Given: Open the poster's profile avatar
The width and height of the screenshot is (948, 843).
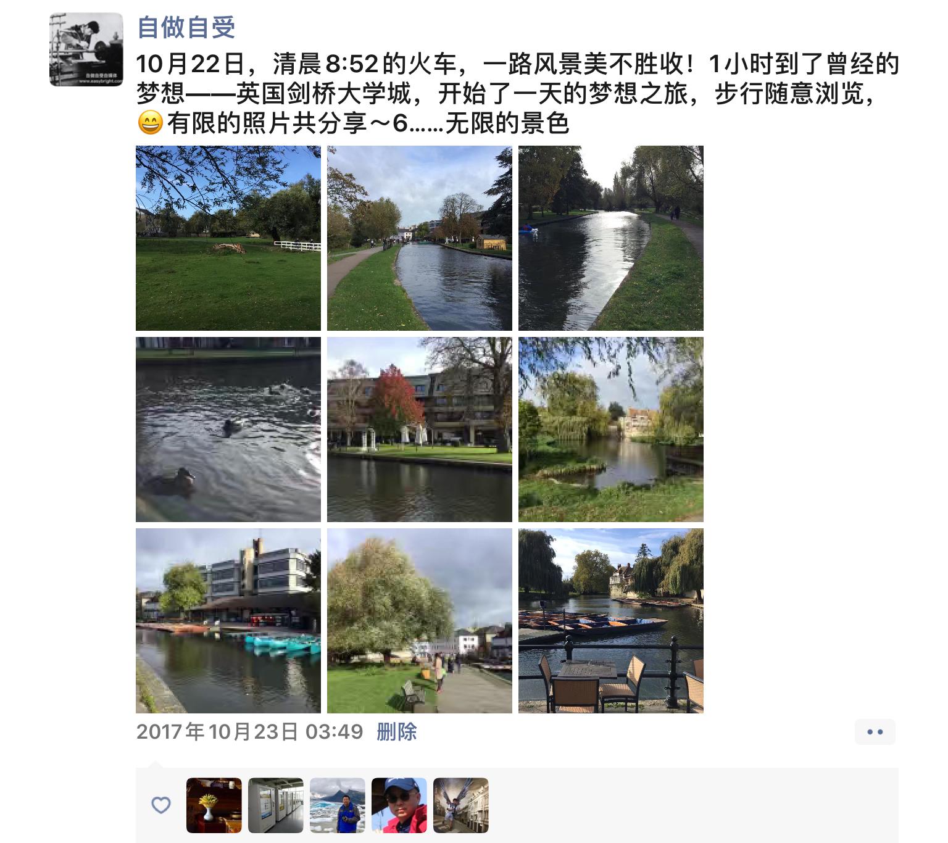Looking at the screenshot, I should [86, 49].
